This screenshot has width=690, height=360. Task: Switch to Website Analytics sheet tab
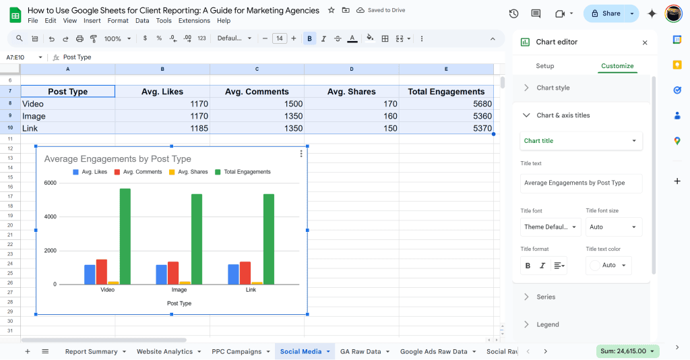[x=164, y=352]
